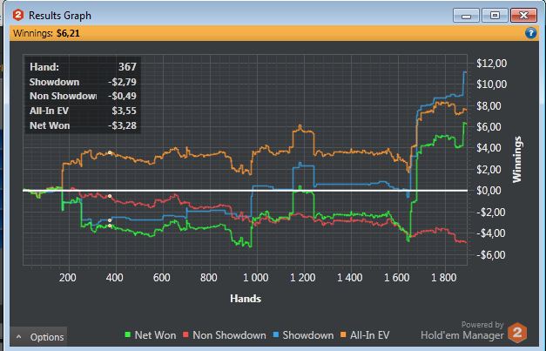Screen dimensions: 546x351
Task: Click the Results Graph window title
Action: (x=60, y=16)
